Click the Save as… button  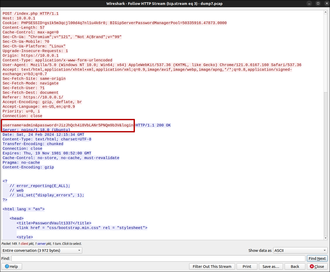coord(271,266)
